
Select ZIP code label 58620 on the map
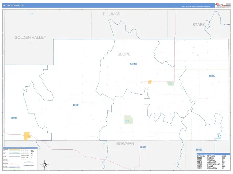[134, 64]
